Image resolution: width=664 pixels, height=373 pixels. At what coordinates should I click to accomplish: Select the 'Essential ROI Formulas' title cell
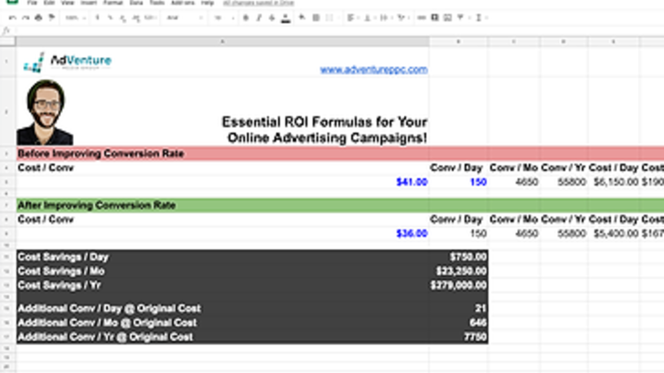[223, 112]
